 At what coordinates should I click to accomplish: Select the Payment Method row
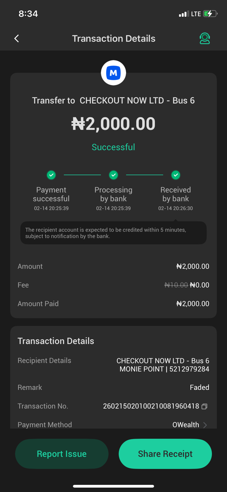(x=113, y=425)
